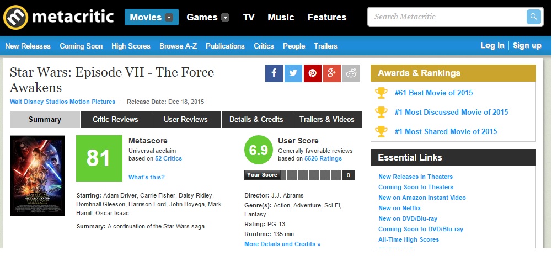
Task: Click the 6.9 user score circle
Action: [259, 150]
